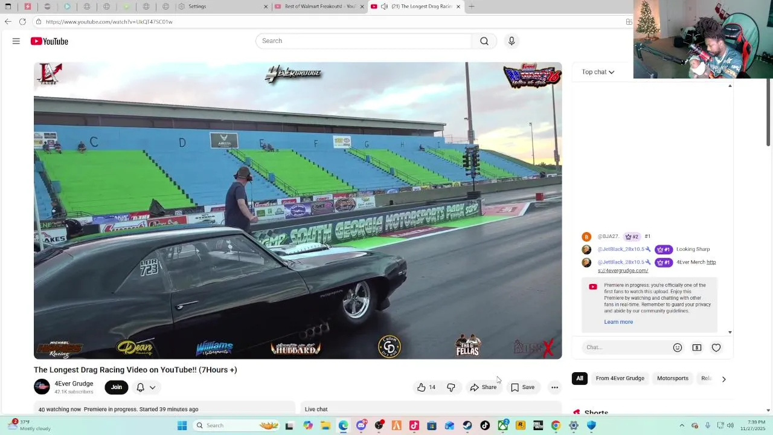This screenshot has width=773, height=435.
Task: Click the YouTube logo
Action: coord(50,41)
